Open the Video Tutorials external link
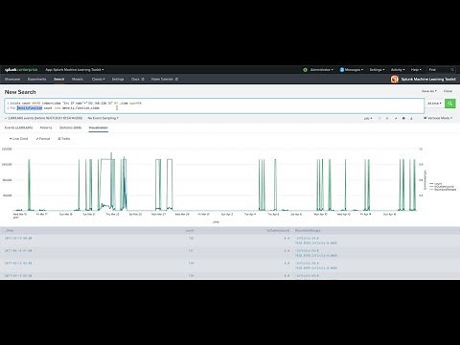Screen dimensions: 460x345 [165, 80]
